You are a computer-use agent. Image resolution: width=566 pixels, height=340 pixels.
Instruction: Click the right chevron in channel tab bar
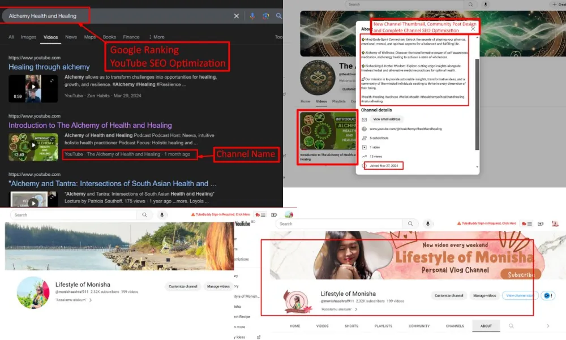548,326
